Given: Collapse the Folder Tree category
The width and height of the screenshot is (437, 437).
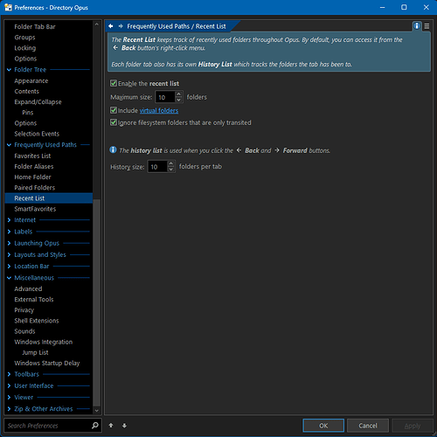Looking at the screenshot, I should [x=9, y=70].
